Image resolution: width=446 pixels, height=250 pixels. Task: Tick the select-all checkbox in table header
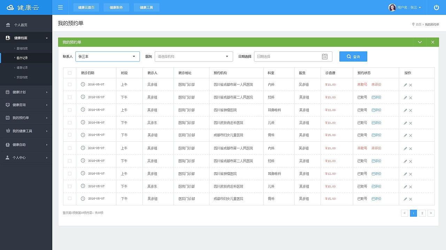[x=70, y=73]
